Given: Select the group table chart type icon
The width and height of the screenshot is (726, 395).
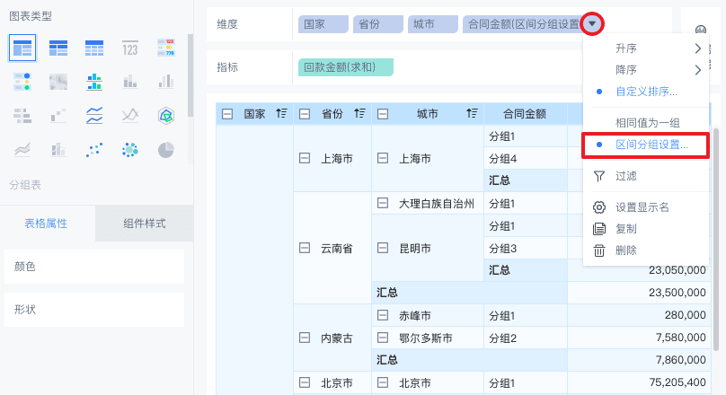Looking at the screenshot, I should coord(22,48).
